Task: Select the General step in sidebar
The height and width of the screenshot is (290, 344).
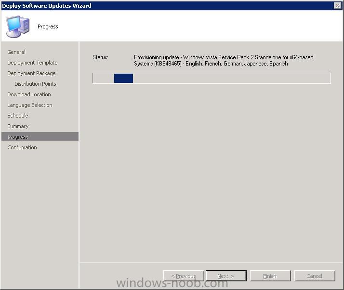Action: click(16, 52)
